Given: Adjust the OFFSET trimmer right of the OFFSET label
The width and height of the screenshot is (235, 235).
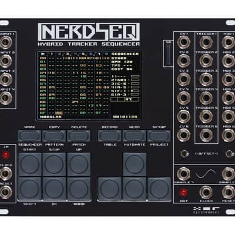Looking at the screenshot, I should [x=230, y=154].
